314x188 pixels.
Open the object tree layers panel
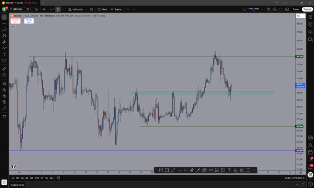[x=311, y=32]
